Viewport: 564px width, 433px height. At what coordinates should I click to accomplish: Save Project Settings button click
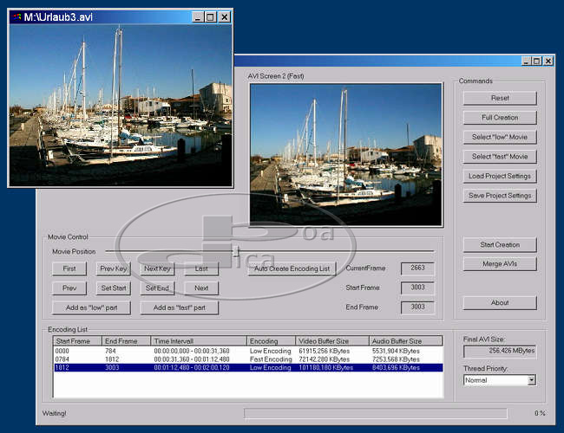(x=500, y=196)
